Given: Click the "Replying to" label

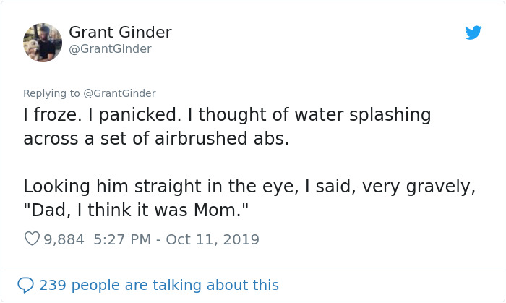Looking at the screenshot, I should (52, 93).
